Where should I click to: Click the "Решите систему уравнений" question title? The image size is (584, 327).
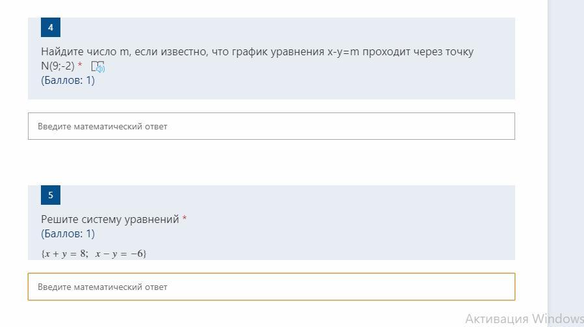coord(110,219)
